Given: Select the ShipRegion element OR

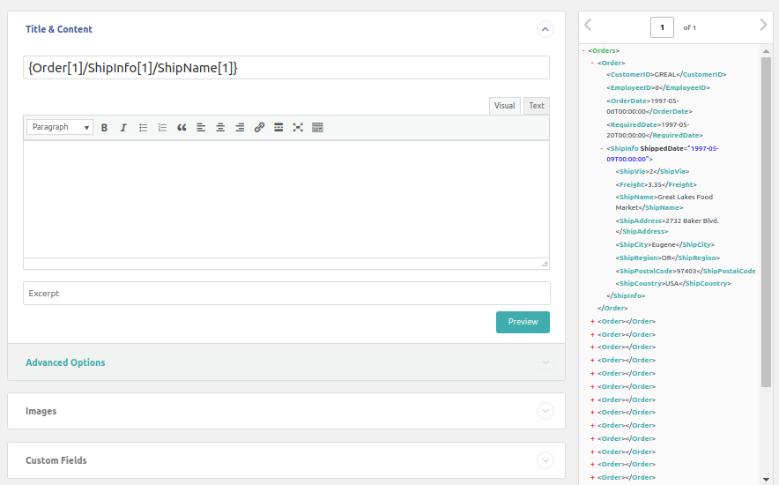Looking at the screenshot, I should tap(667, 257).
